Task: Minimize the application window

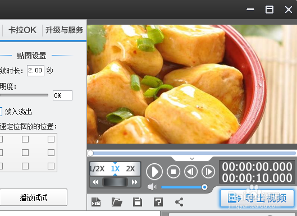Action: [x=250, y=10]
